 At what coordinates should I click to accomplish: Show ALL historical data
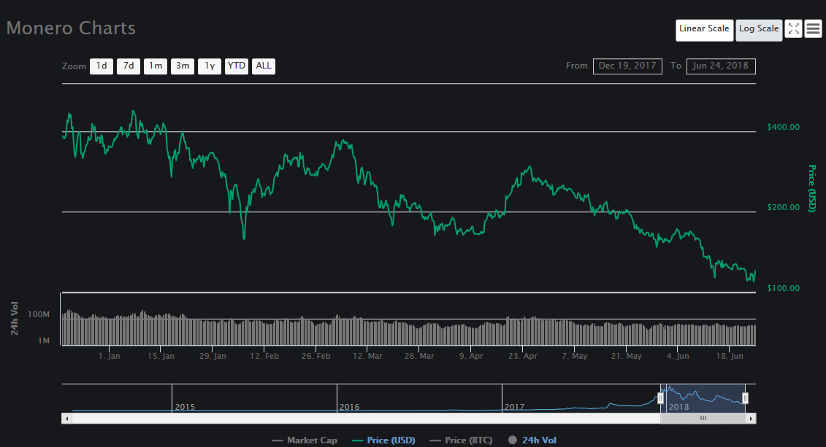click(x=264, y=66)
